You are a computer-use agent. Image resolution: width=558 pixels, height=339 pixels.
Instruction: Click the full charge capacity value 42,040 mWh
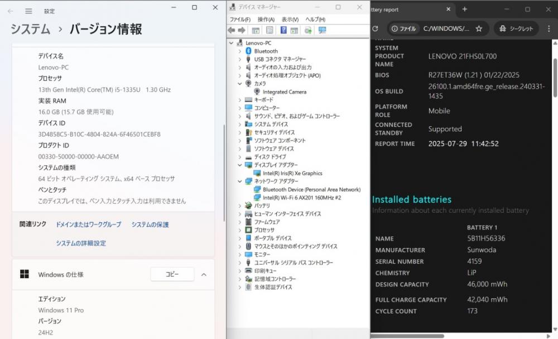click(x=487, y=299)
